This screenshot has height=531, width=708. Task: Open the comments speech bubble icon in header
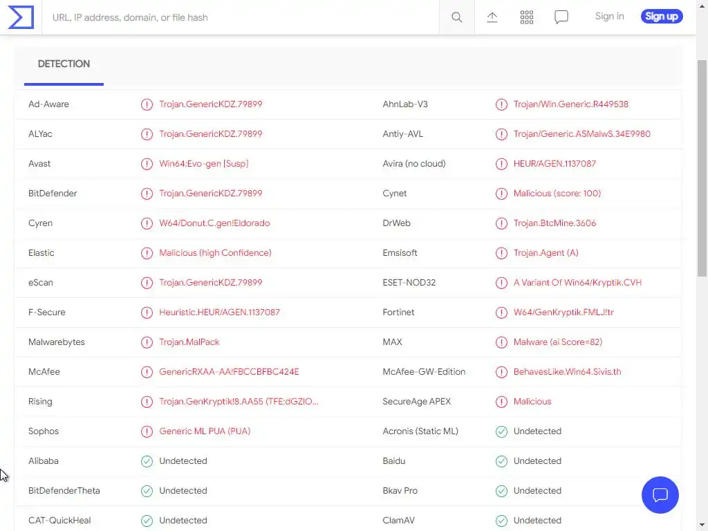tap(561, 17)
